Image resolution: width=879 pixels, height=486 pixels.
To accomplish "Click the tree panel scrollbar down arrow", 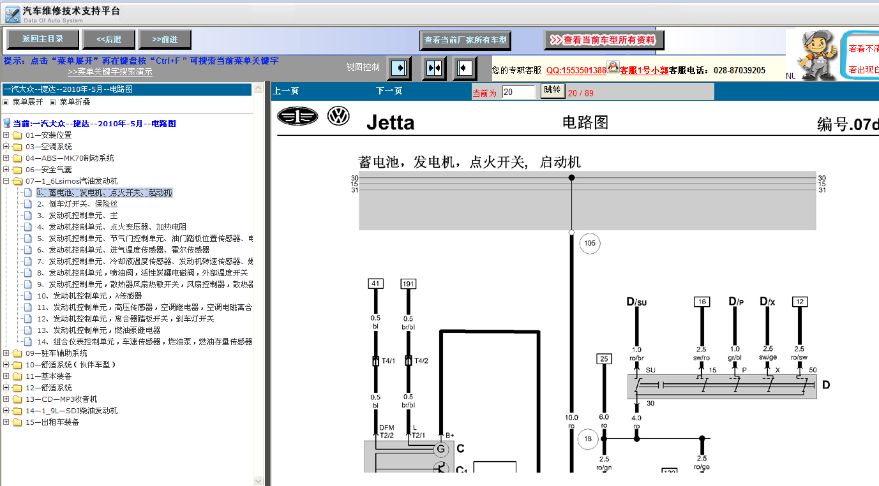I will point(259,481).
